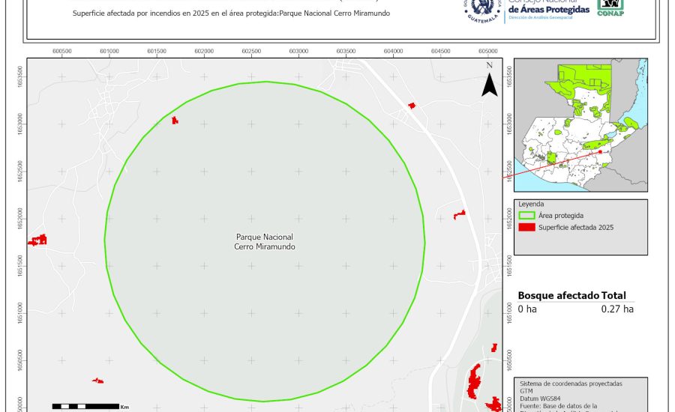
Task: Click the Total 0.27 ha value
Action: (x=617, y=309)
